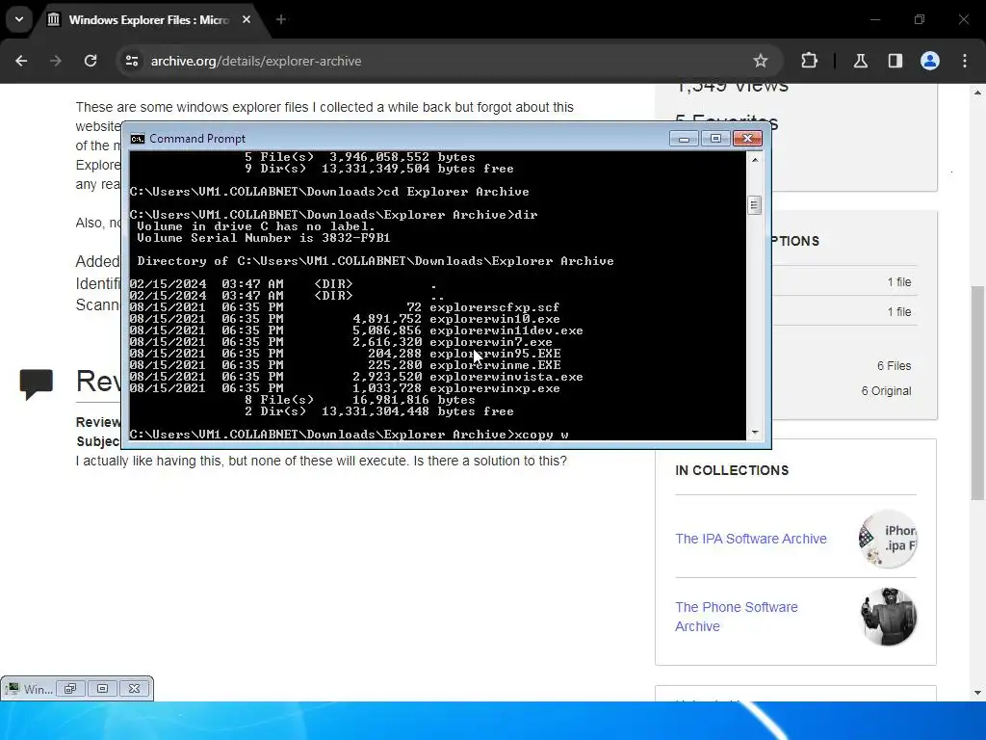Open the Command Prompt system menu icon
Screen dimensions: 986x740
point(137,139)
